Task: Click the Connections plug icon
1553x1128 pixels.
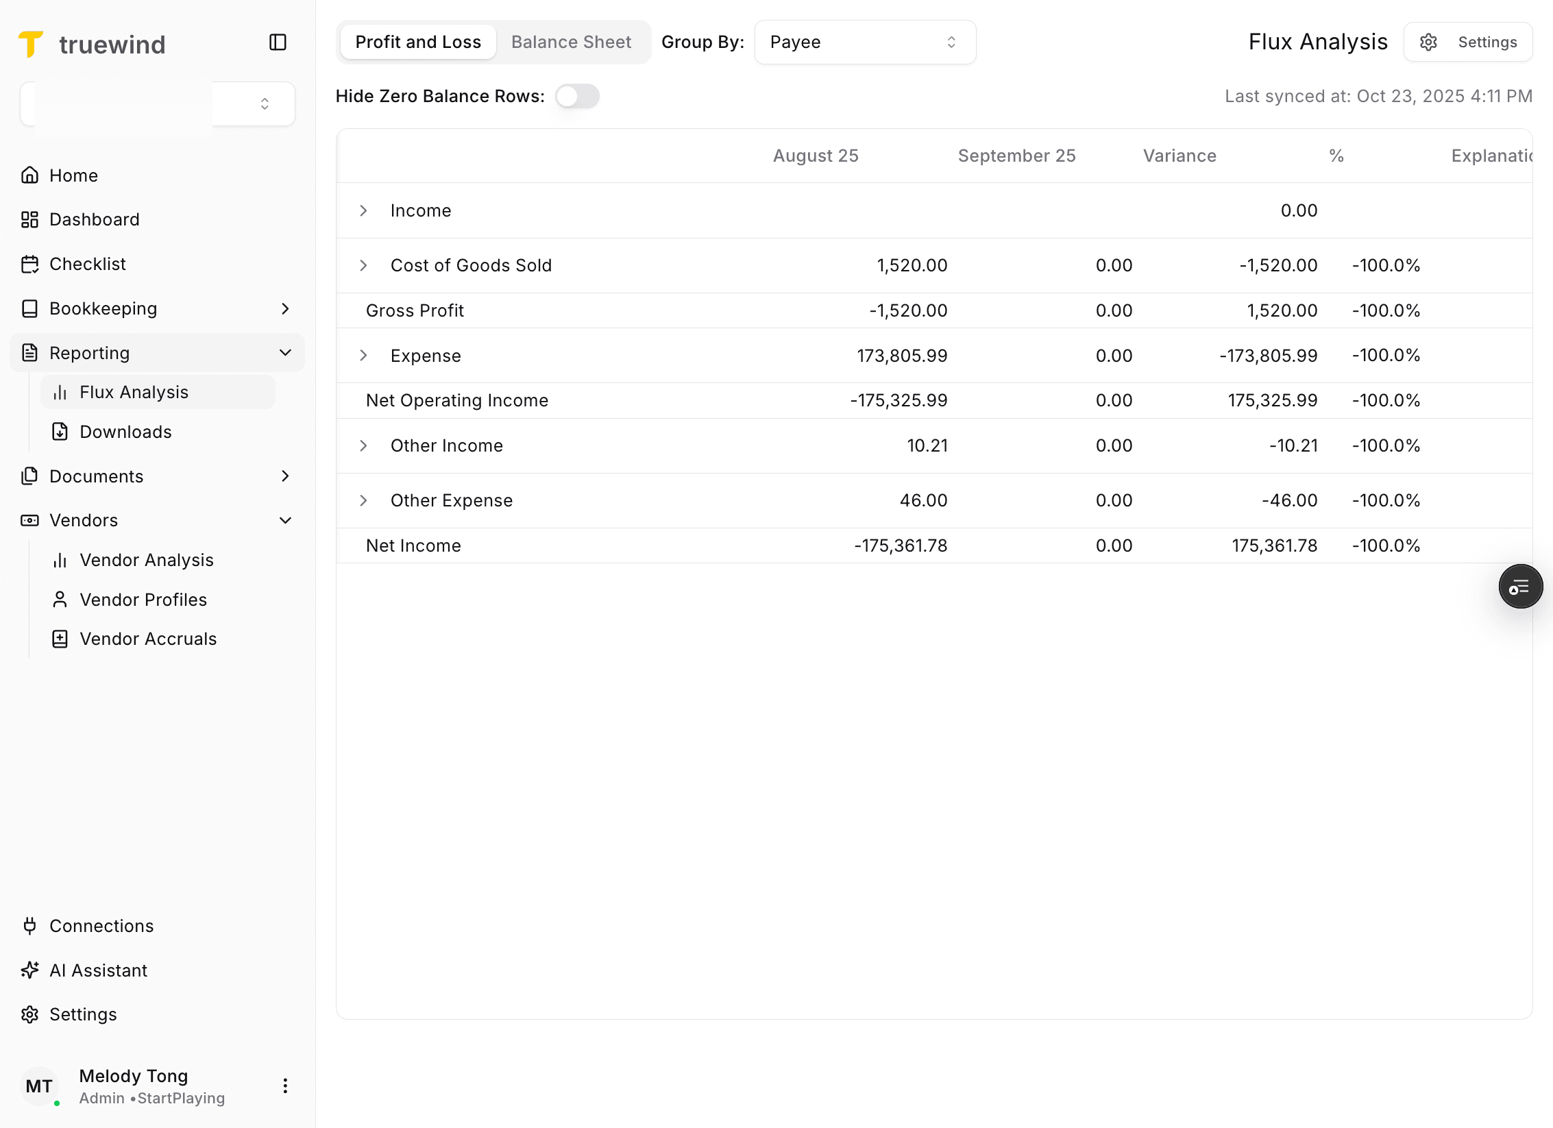Action: (30, 926)
